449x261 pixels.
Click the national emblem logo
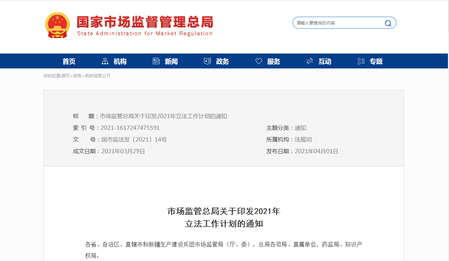coord(58,25)
